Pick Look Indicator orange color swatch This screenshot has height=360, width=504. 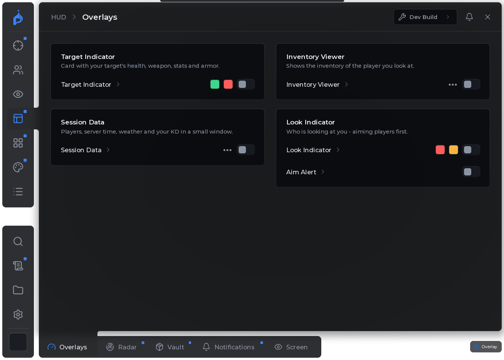[453, 150]
